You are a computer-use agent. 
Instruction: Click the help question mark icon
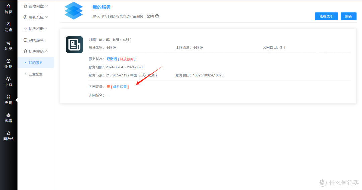pyautogui.click(x=157, y=16)
